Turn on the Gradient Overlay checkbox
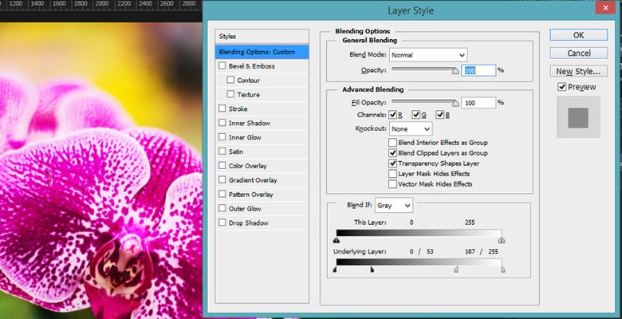Viewport: 622px width, 319px height. click(x=222, y=180)
